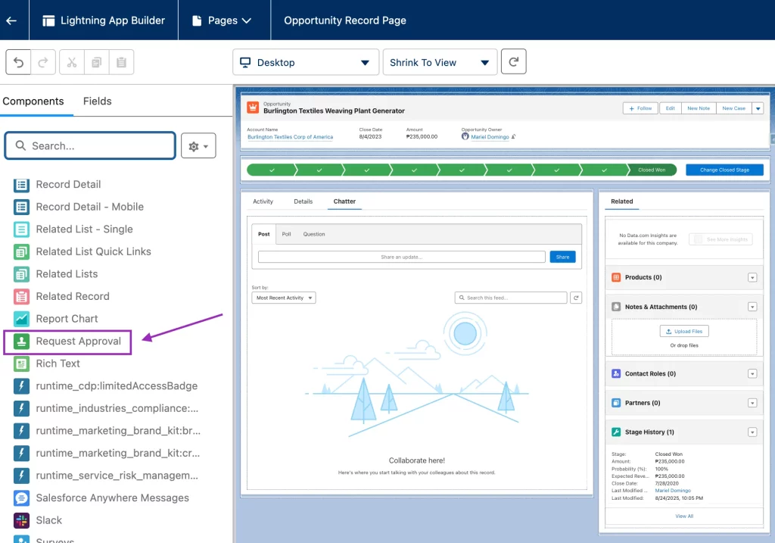The height and width of the screenshot is (543, 775).
Task: Open the Shrink To View dropdown
Action: 440,62
